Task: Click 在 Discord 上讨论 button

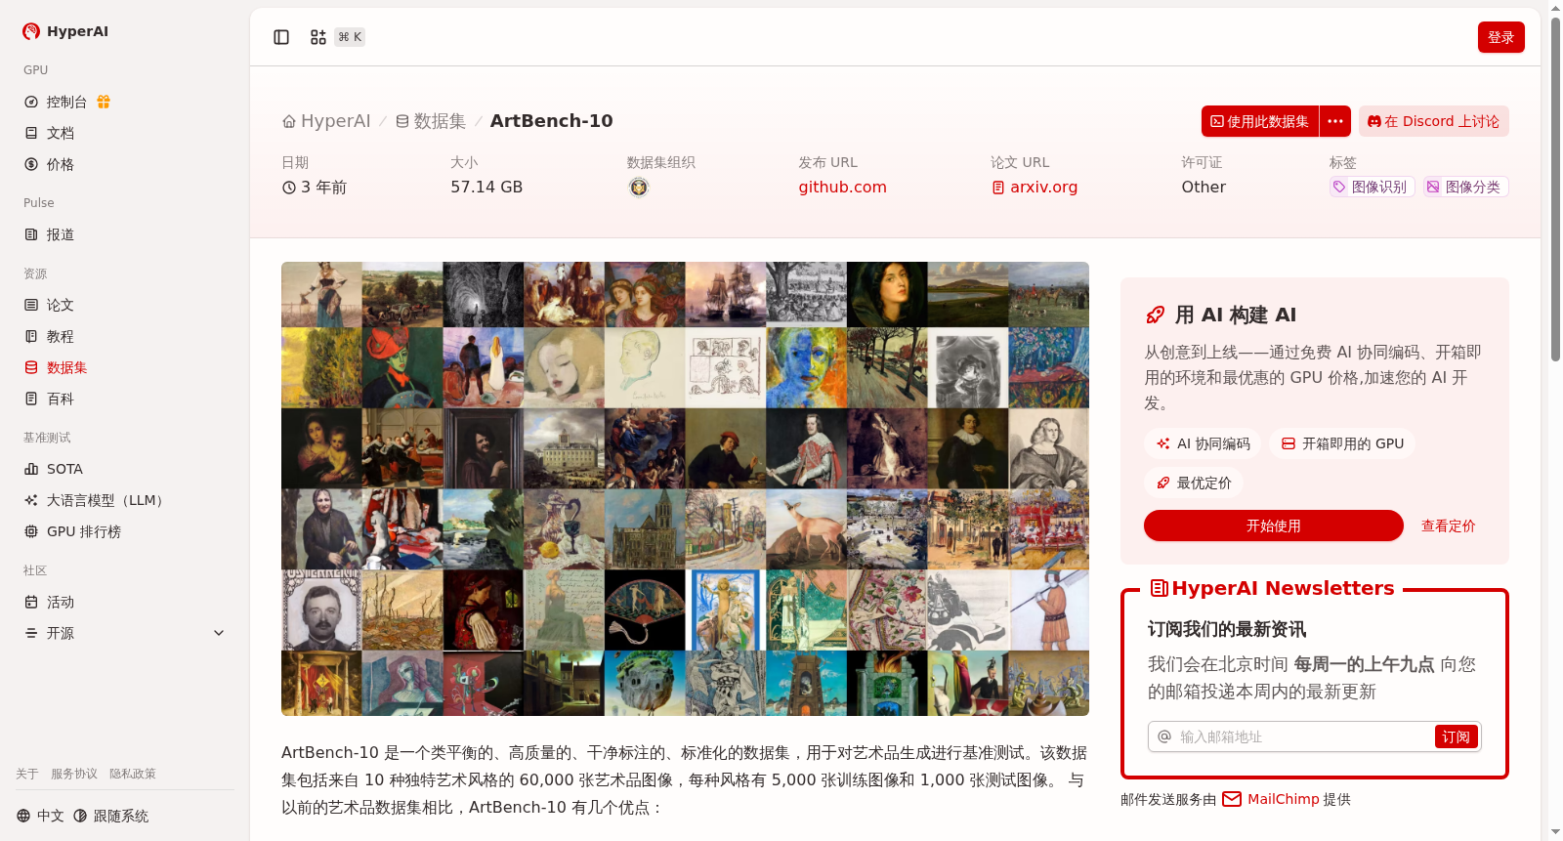Action: (1433, 121)
